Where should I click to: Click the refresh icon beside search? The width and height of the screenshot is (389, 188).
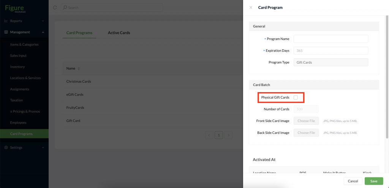pos(55,8)
